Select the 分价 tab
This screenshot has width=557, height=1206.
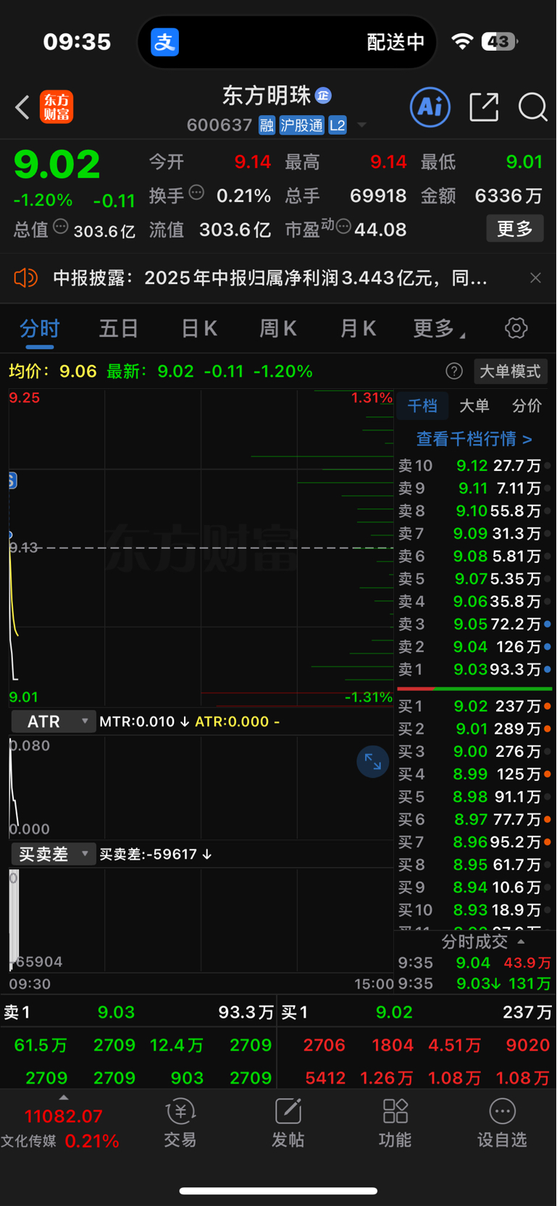pos(527,406)
